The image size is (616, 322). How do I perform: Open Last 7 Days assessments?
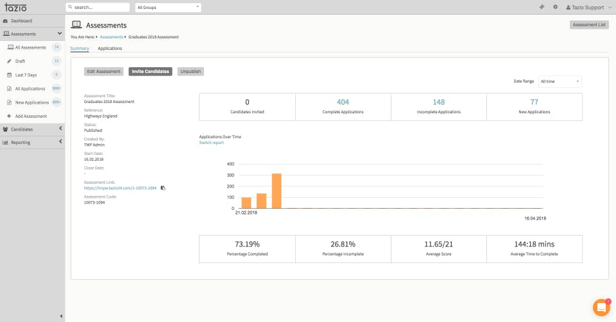26,75
